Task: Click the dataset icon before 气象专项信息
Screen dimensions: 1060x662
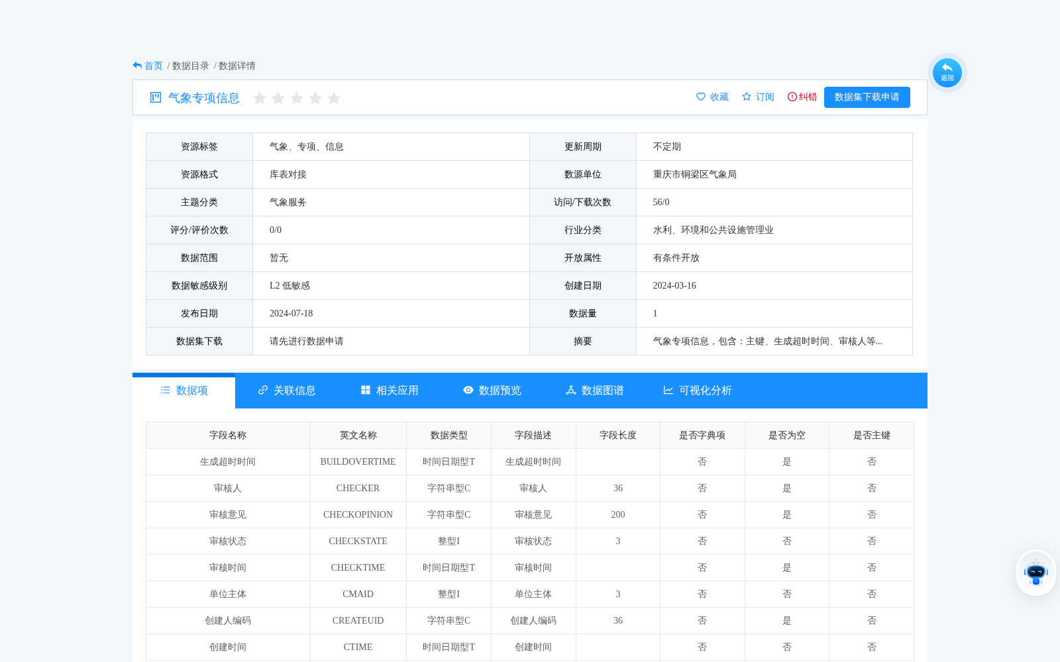Action: pyautogui.click(x=156, y=97)
